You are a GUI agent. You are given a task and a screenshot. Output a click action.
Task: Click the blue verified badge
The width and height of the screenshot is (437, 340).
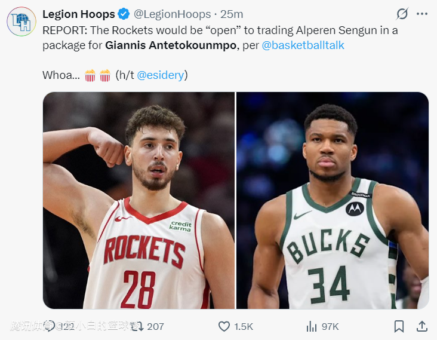click(122, 14)
